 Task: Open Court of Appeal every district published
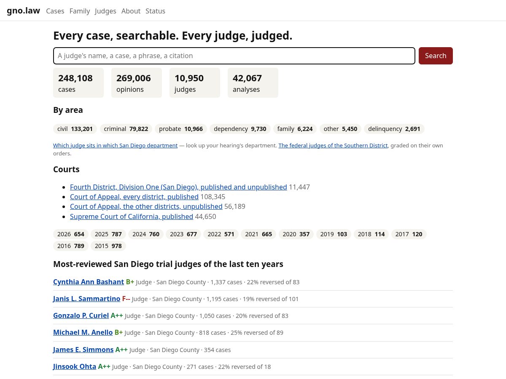click(134, 197)
